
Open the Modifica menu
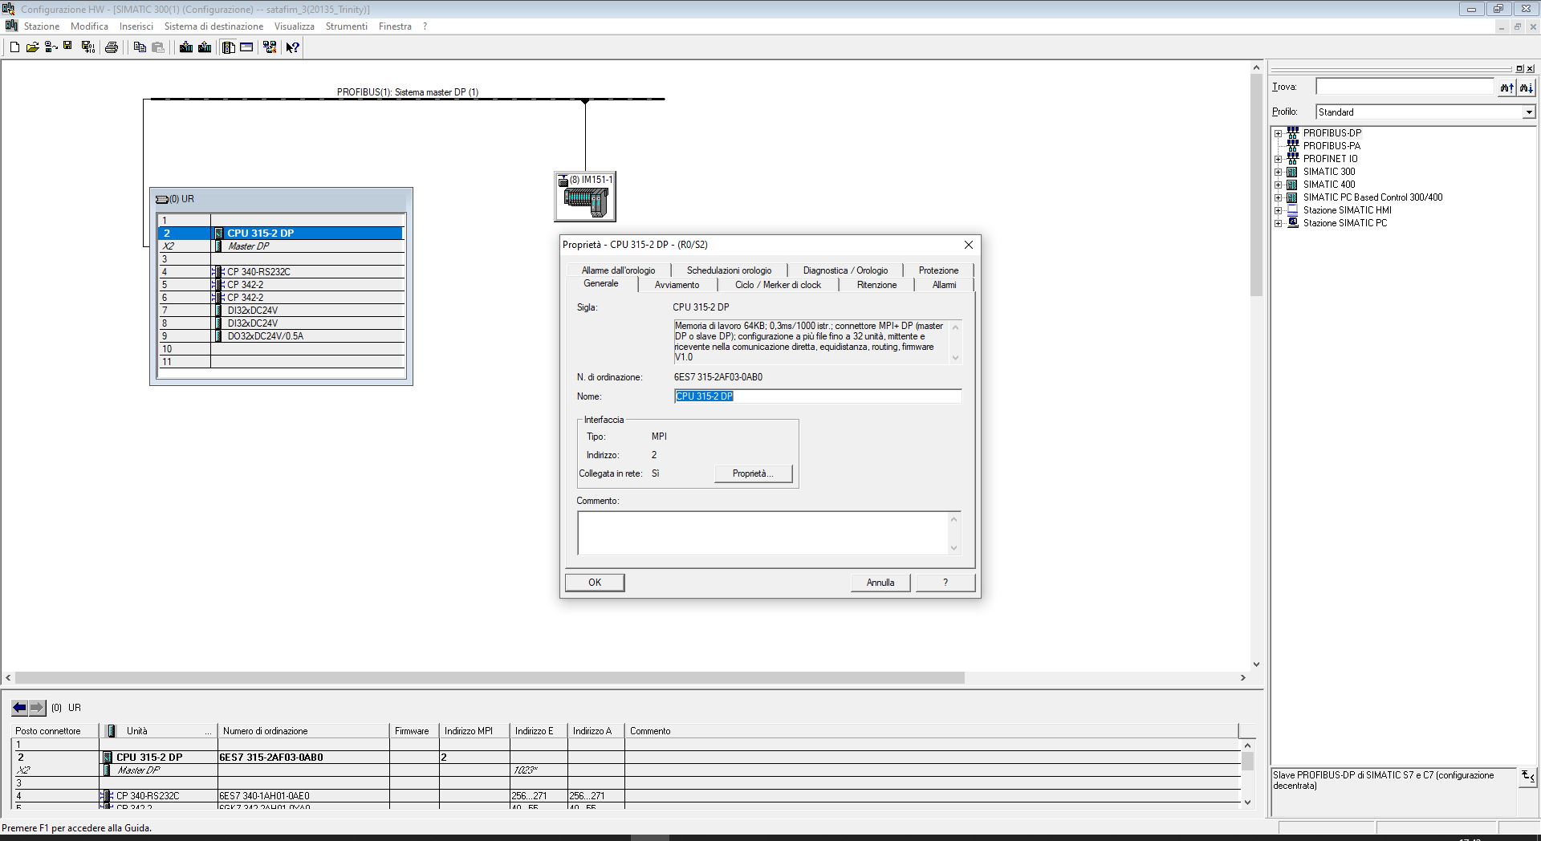[x=89, y=26]
